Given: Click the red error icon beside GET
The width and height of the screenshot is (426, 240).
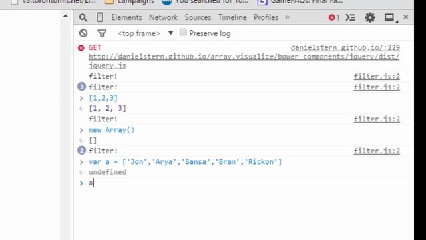Looking at the screenshot, I should 81,48.
